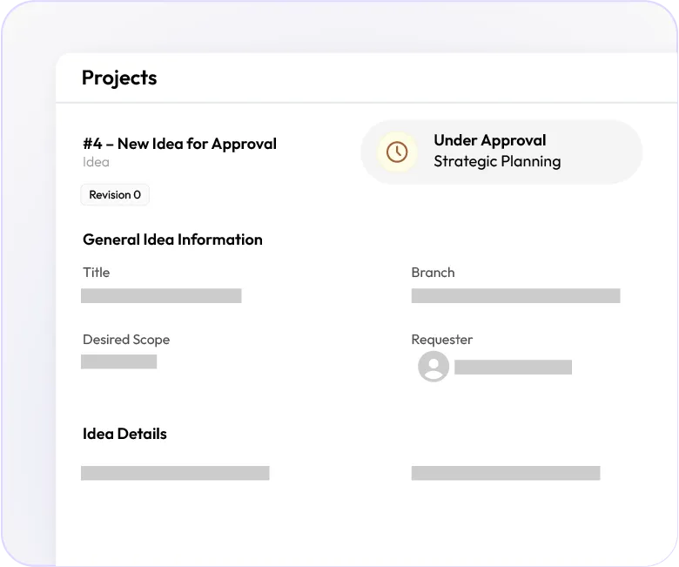
Task: Click the Requester field label
Action: [441, 340]
